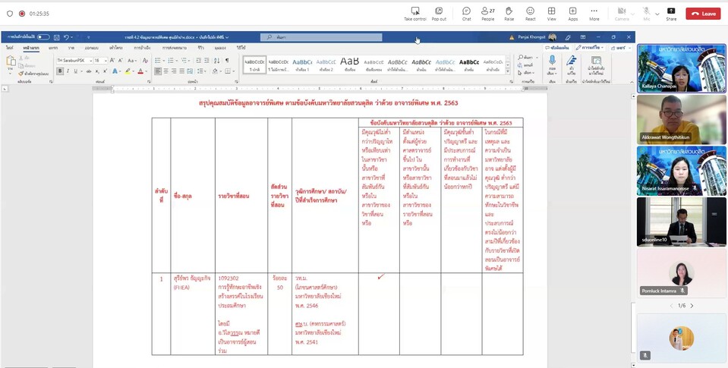Screen dimensions: 728x368
Task: Open the File tab in Word
Action: 10,48
